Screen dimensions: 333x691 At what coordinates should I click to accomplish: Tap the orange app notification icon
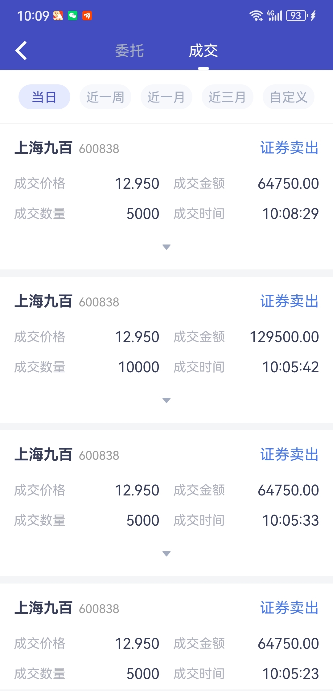(x=87, y=15)
